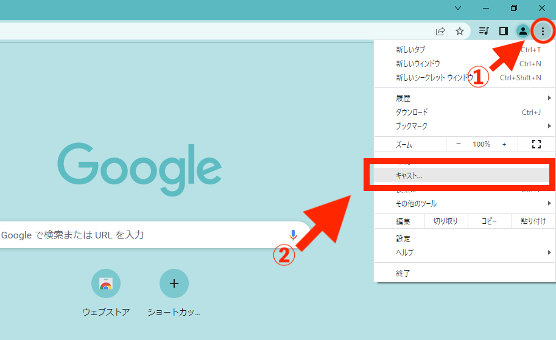This screenshot has height=340, width=556.
Task: Enter fullscreen from zoom row icon
Action: coord(536,144)
